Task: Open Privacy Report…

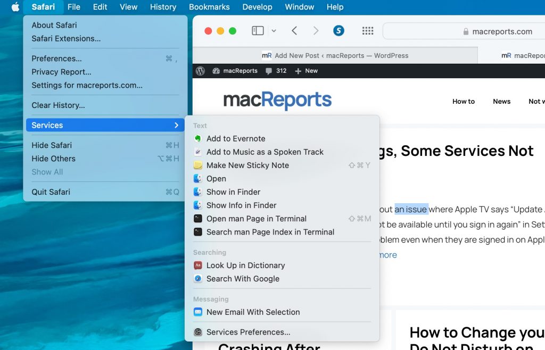Action: coord(105,72)
